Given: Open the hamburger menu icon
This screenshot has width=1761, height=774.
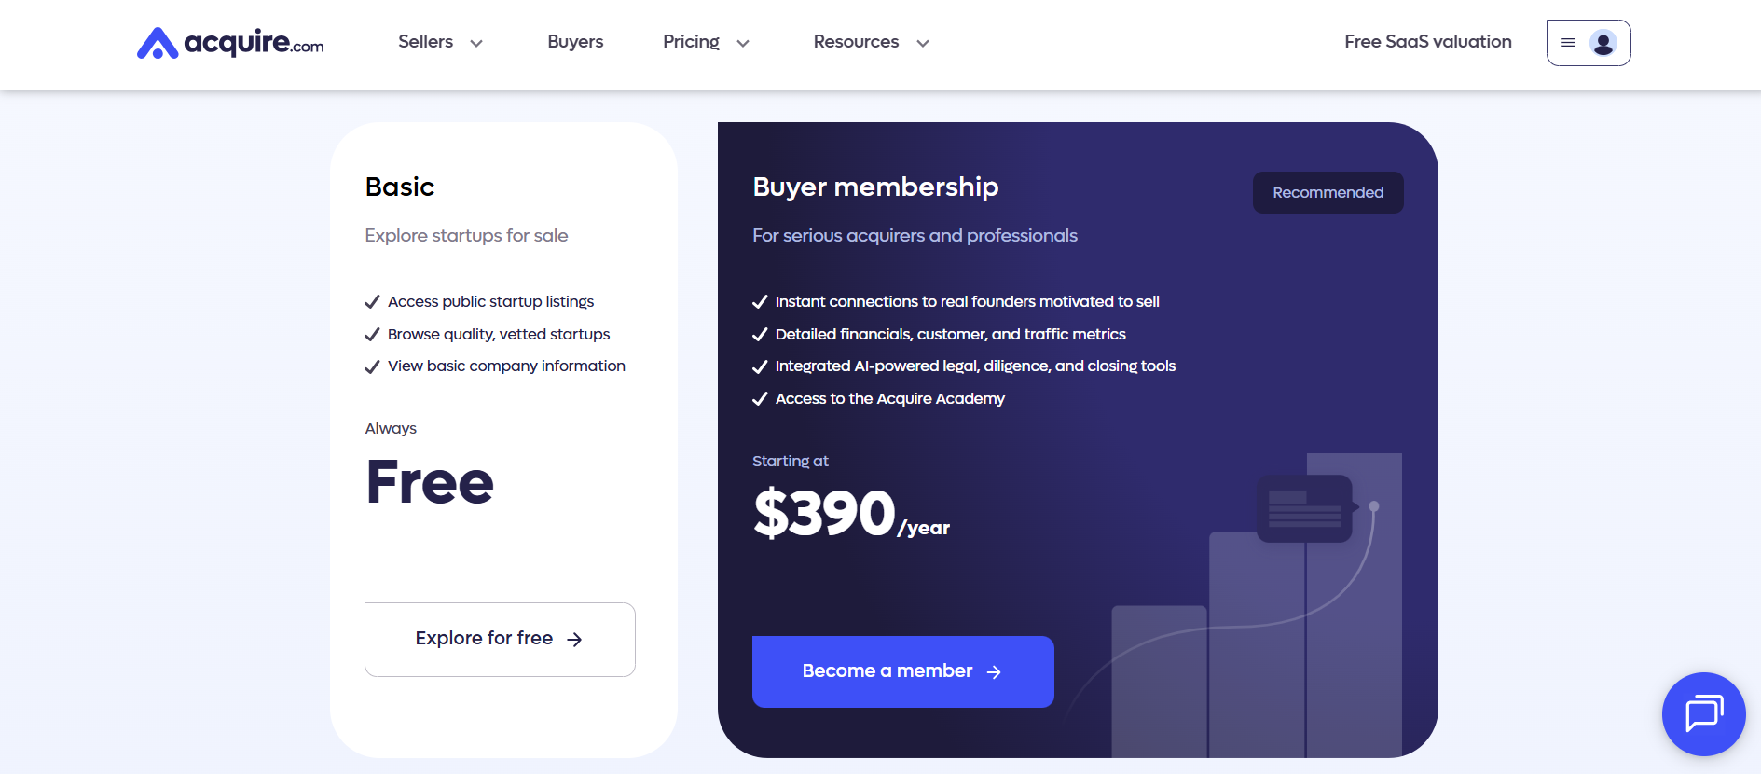Looking at the screenshot, I should pyautogui.click(x=1566, y=42).
